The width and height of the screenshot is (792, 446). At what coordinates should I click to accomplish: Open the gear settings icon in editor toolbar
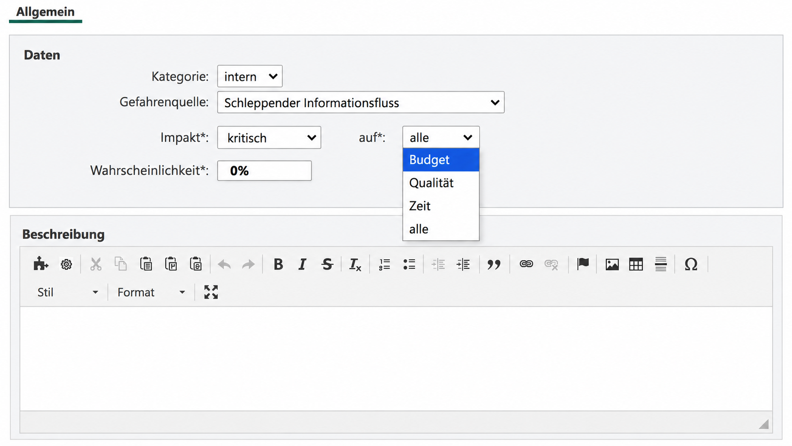[66, 264]
